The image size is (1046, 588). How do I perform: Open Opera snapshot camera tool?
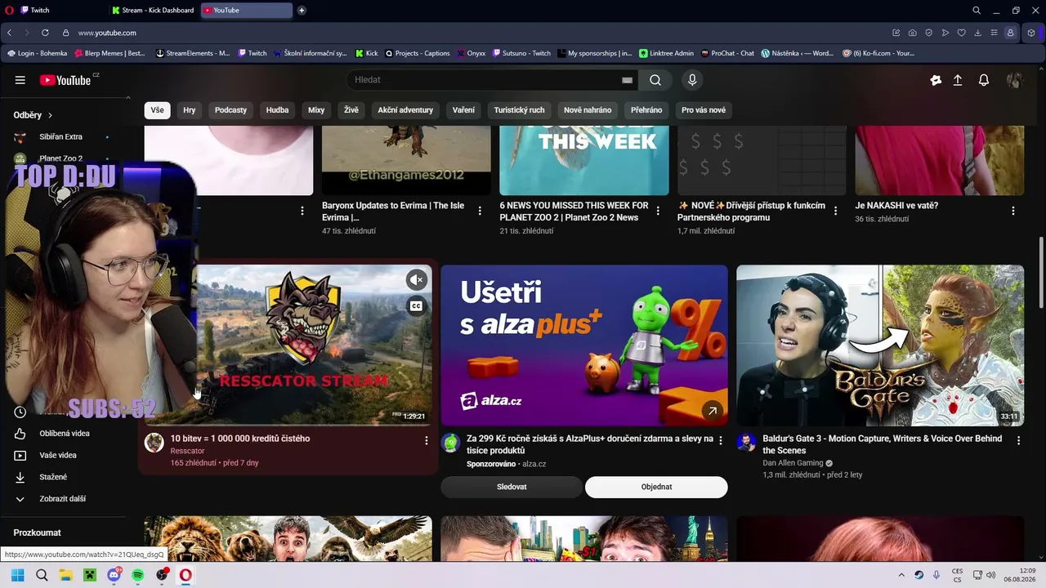pyautogui.click(x=912, y=33)
